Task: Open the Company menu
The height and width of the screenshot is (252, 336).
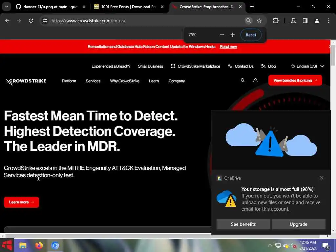Action: click(x=177, y=81)
